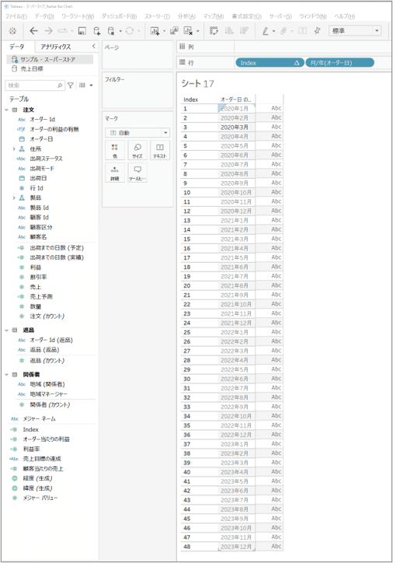Switch to the アナリティクス tab
This screenshot has width=393, height=563.
pos(56,47)
